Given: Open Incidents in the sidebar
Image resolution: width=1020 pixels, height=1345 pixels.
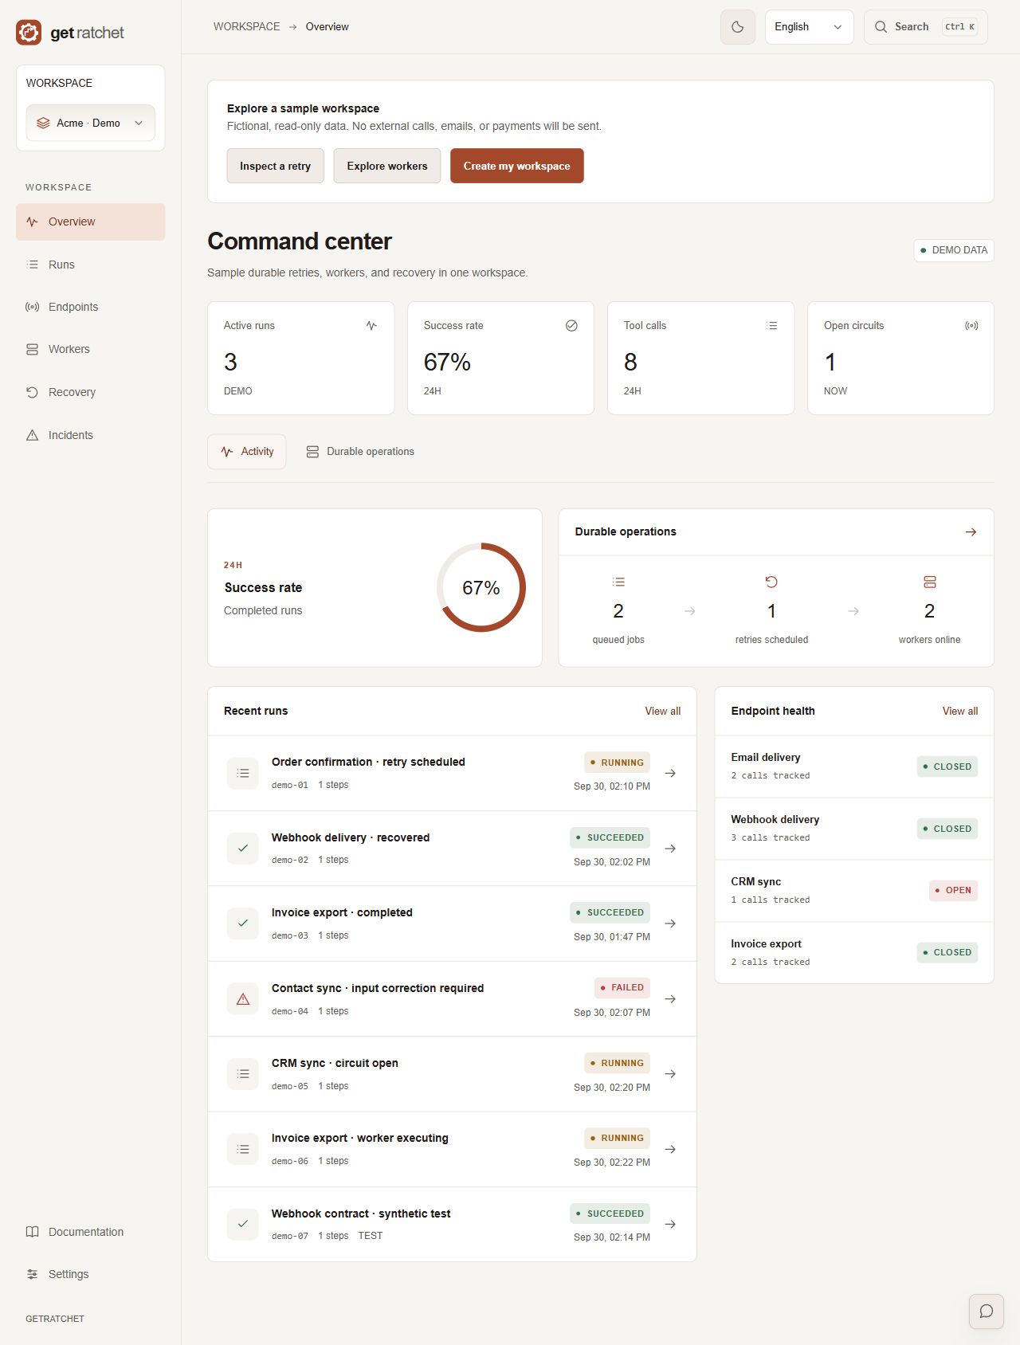Looking at the screenshot, I should point(91,435).
